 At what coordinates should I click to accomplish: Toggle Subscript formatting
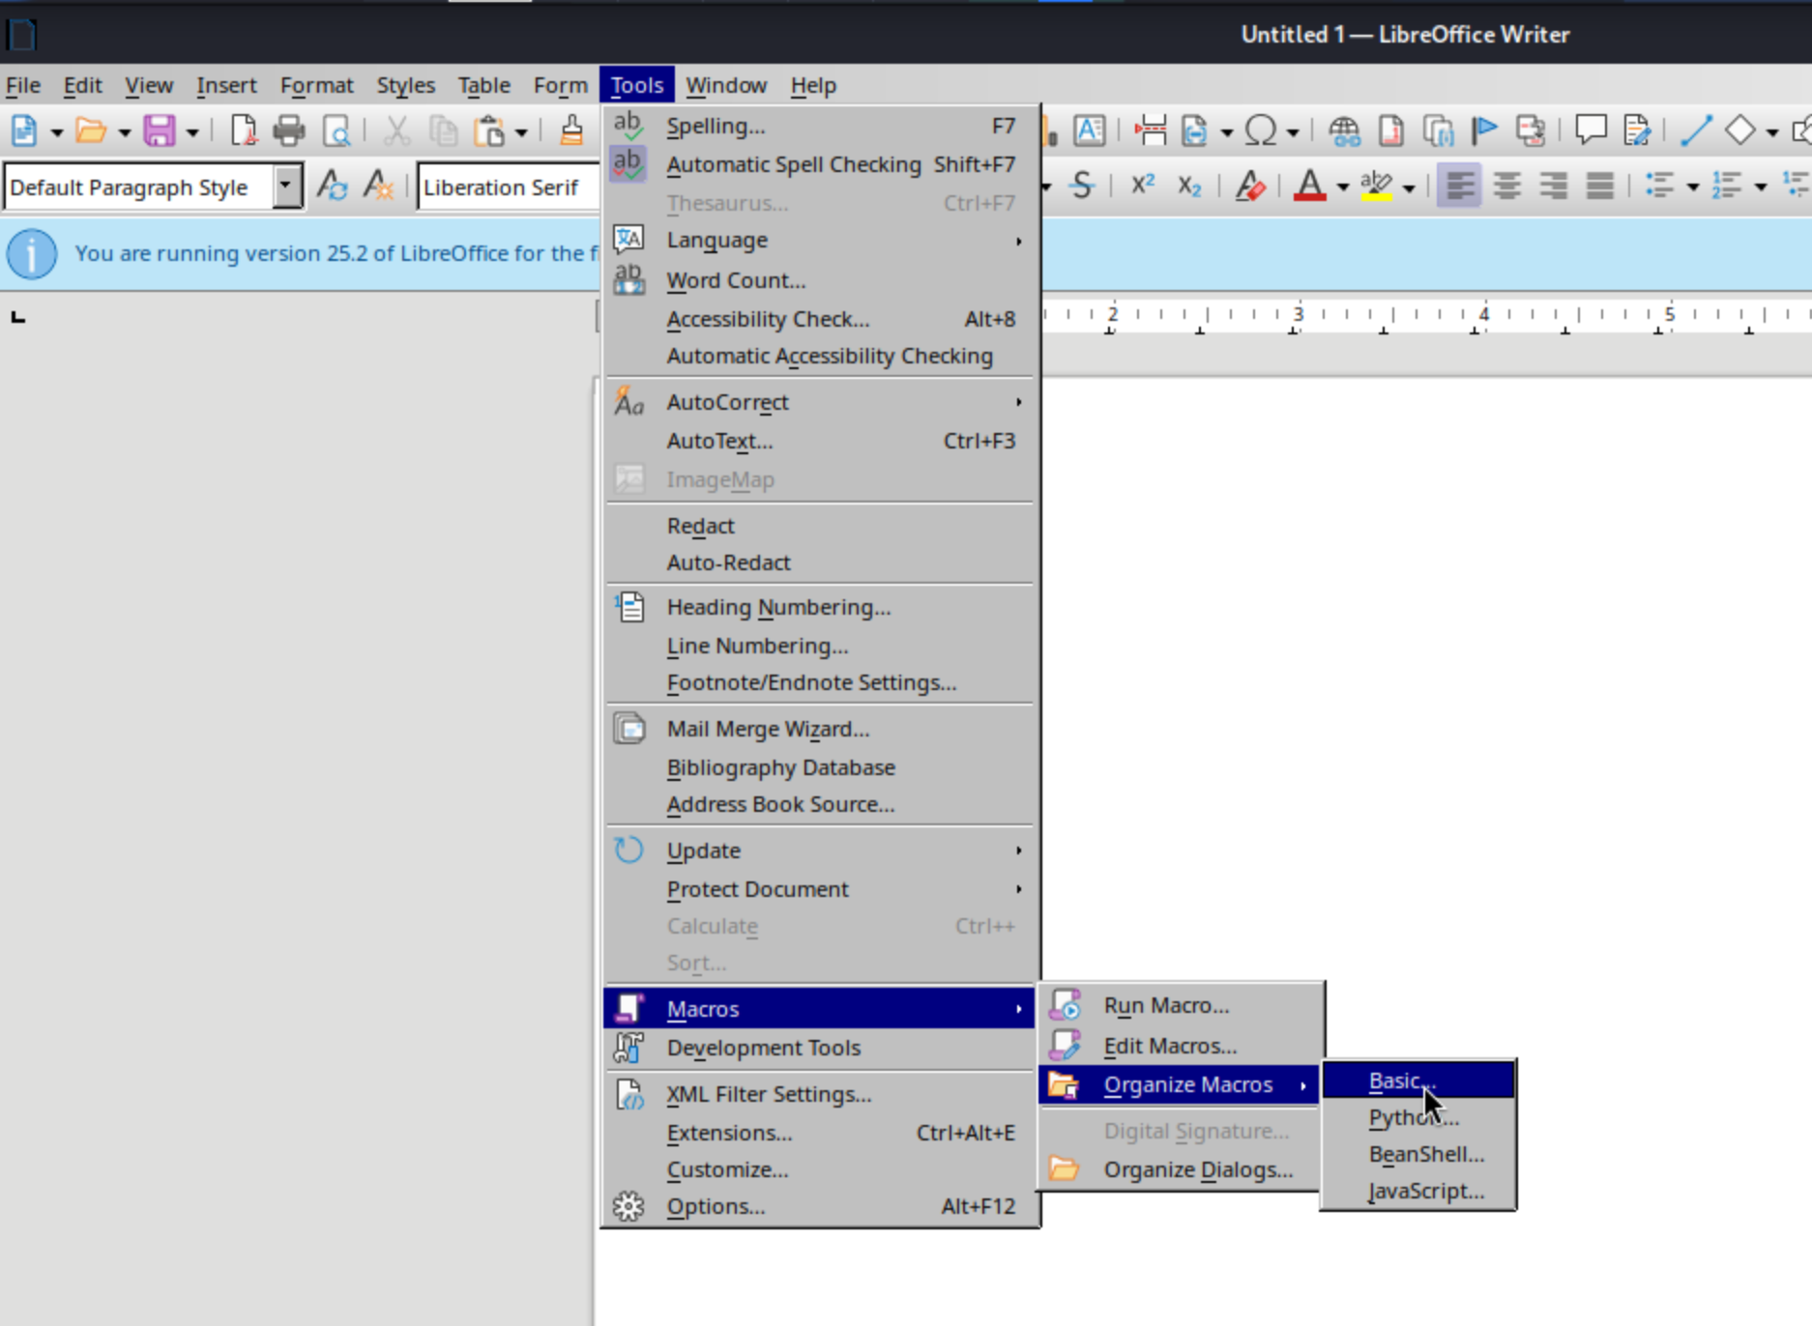pyautogui.click(x=1189, y=186)
